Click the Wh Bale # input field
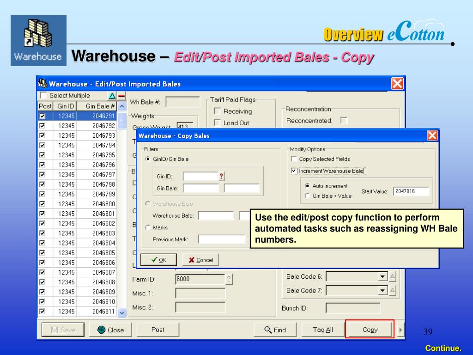Image resolution: width=473 pixels, height=355 pixels. point(183,102)
